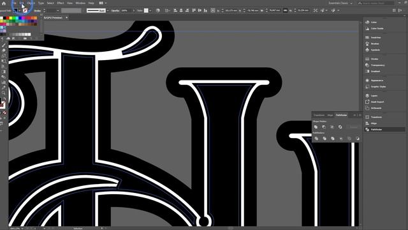
Task: Select the document tab with GPU Preview
Action: [53, 18]
